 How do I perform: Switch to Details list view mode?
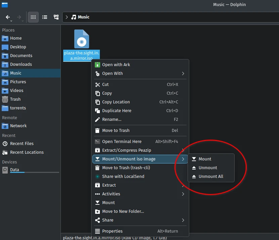click(x=45, y=17)
